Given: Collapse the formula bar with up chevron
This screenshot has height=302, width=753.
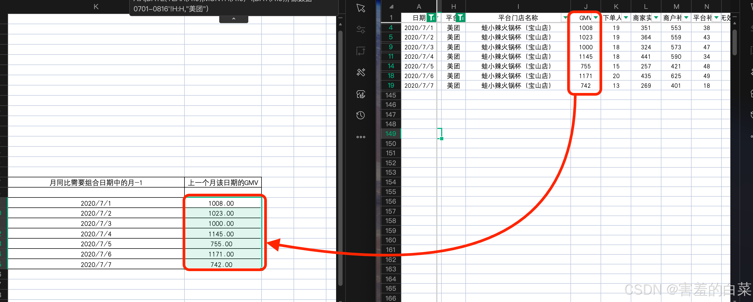Looking at the screenshot, I should coord(233,19).
